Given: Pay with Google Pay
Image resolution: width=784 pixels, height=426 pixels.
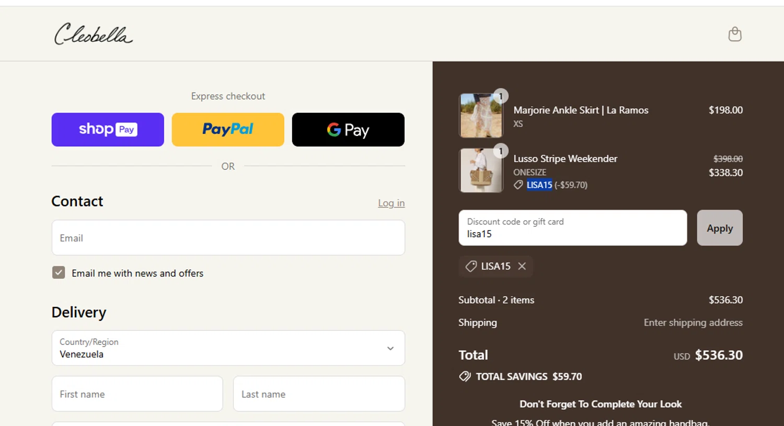Looking at the screenshot, I should (x=348, y=130).
